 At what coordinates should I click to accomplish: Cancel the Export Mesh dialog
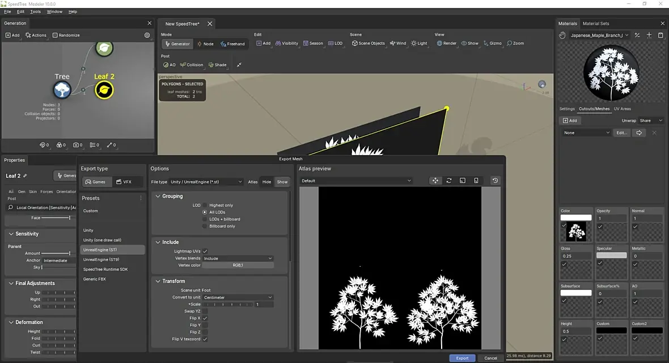490,358
